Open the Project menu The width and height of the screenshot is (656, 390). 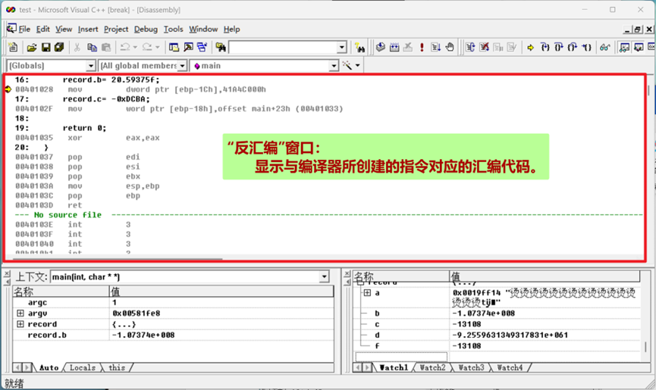click(116, 29)
